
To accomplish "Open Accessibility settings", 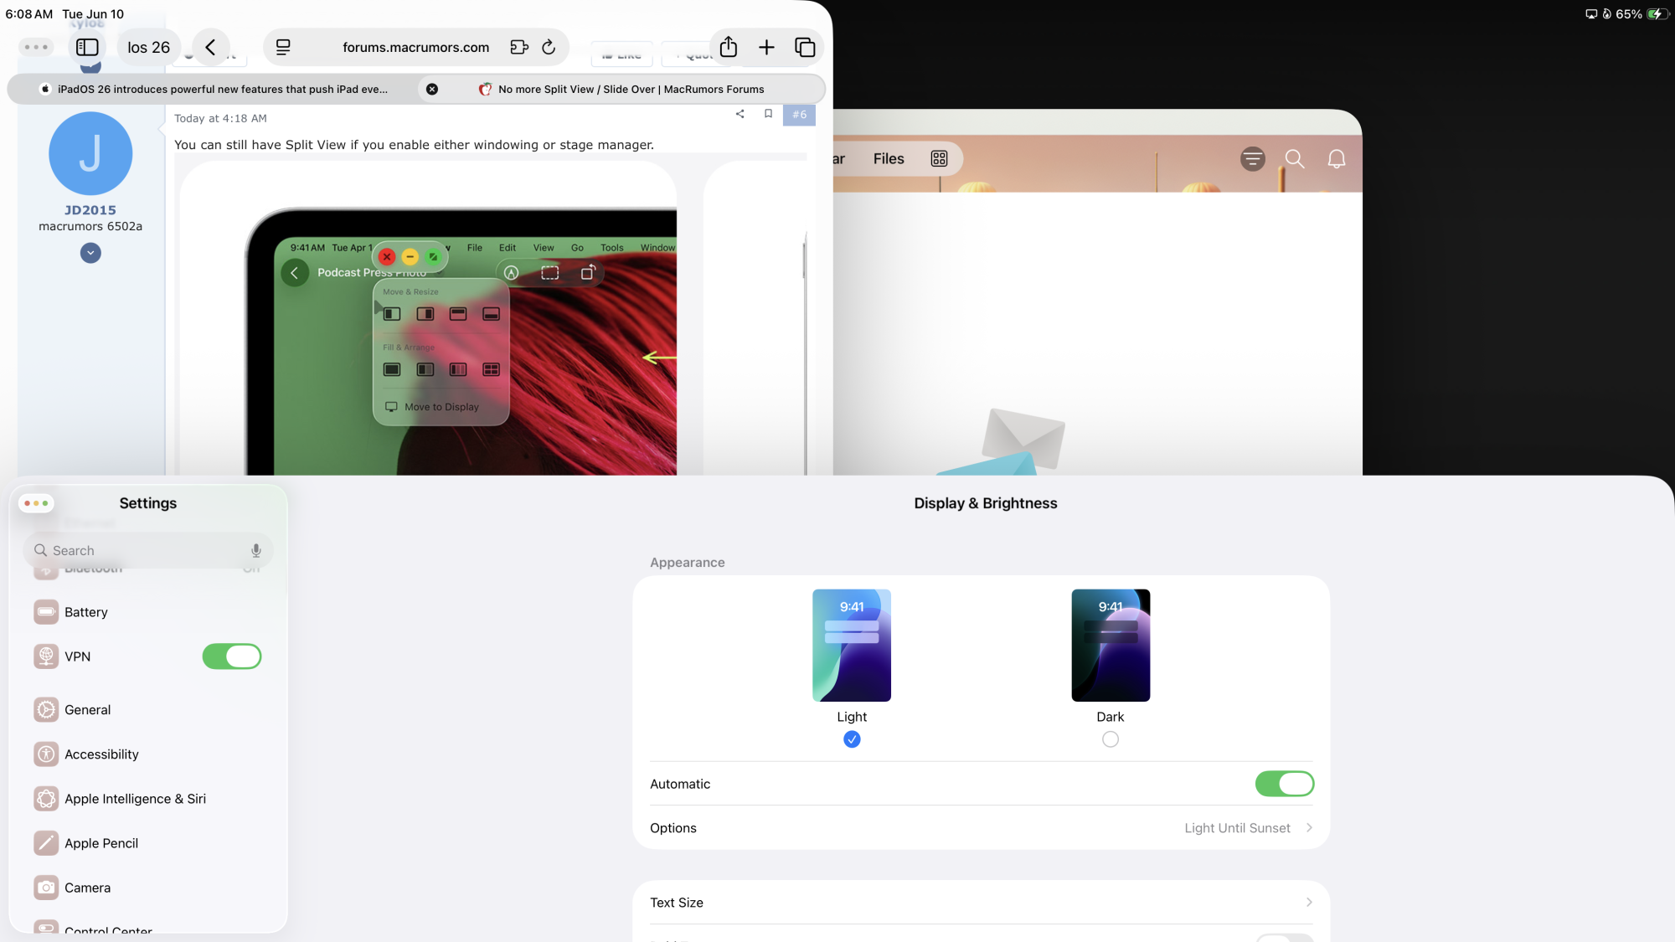I will click(148, 754).
